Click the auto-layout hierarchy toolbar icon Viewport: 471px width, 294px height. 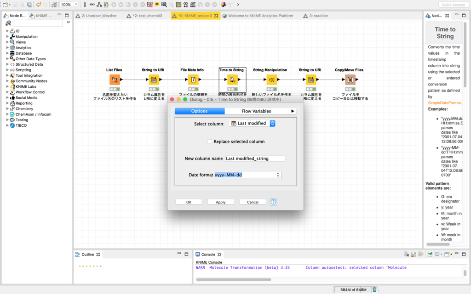[x=99, y=5]
